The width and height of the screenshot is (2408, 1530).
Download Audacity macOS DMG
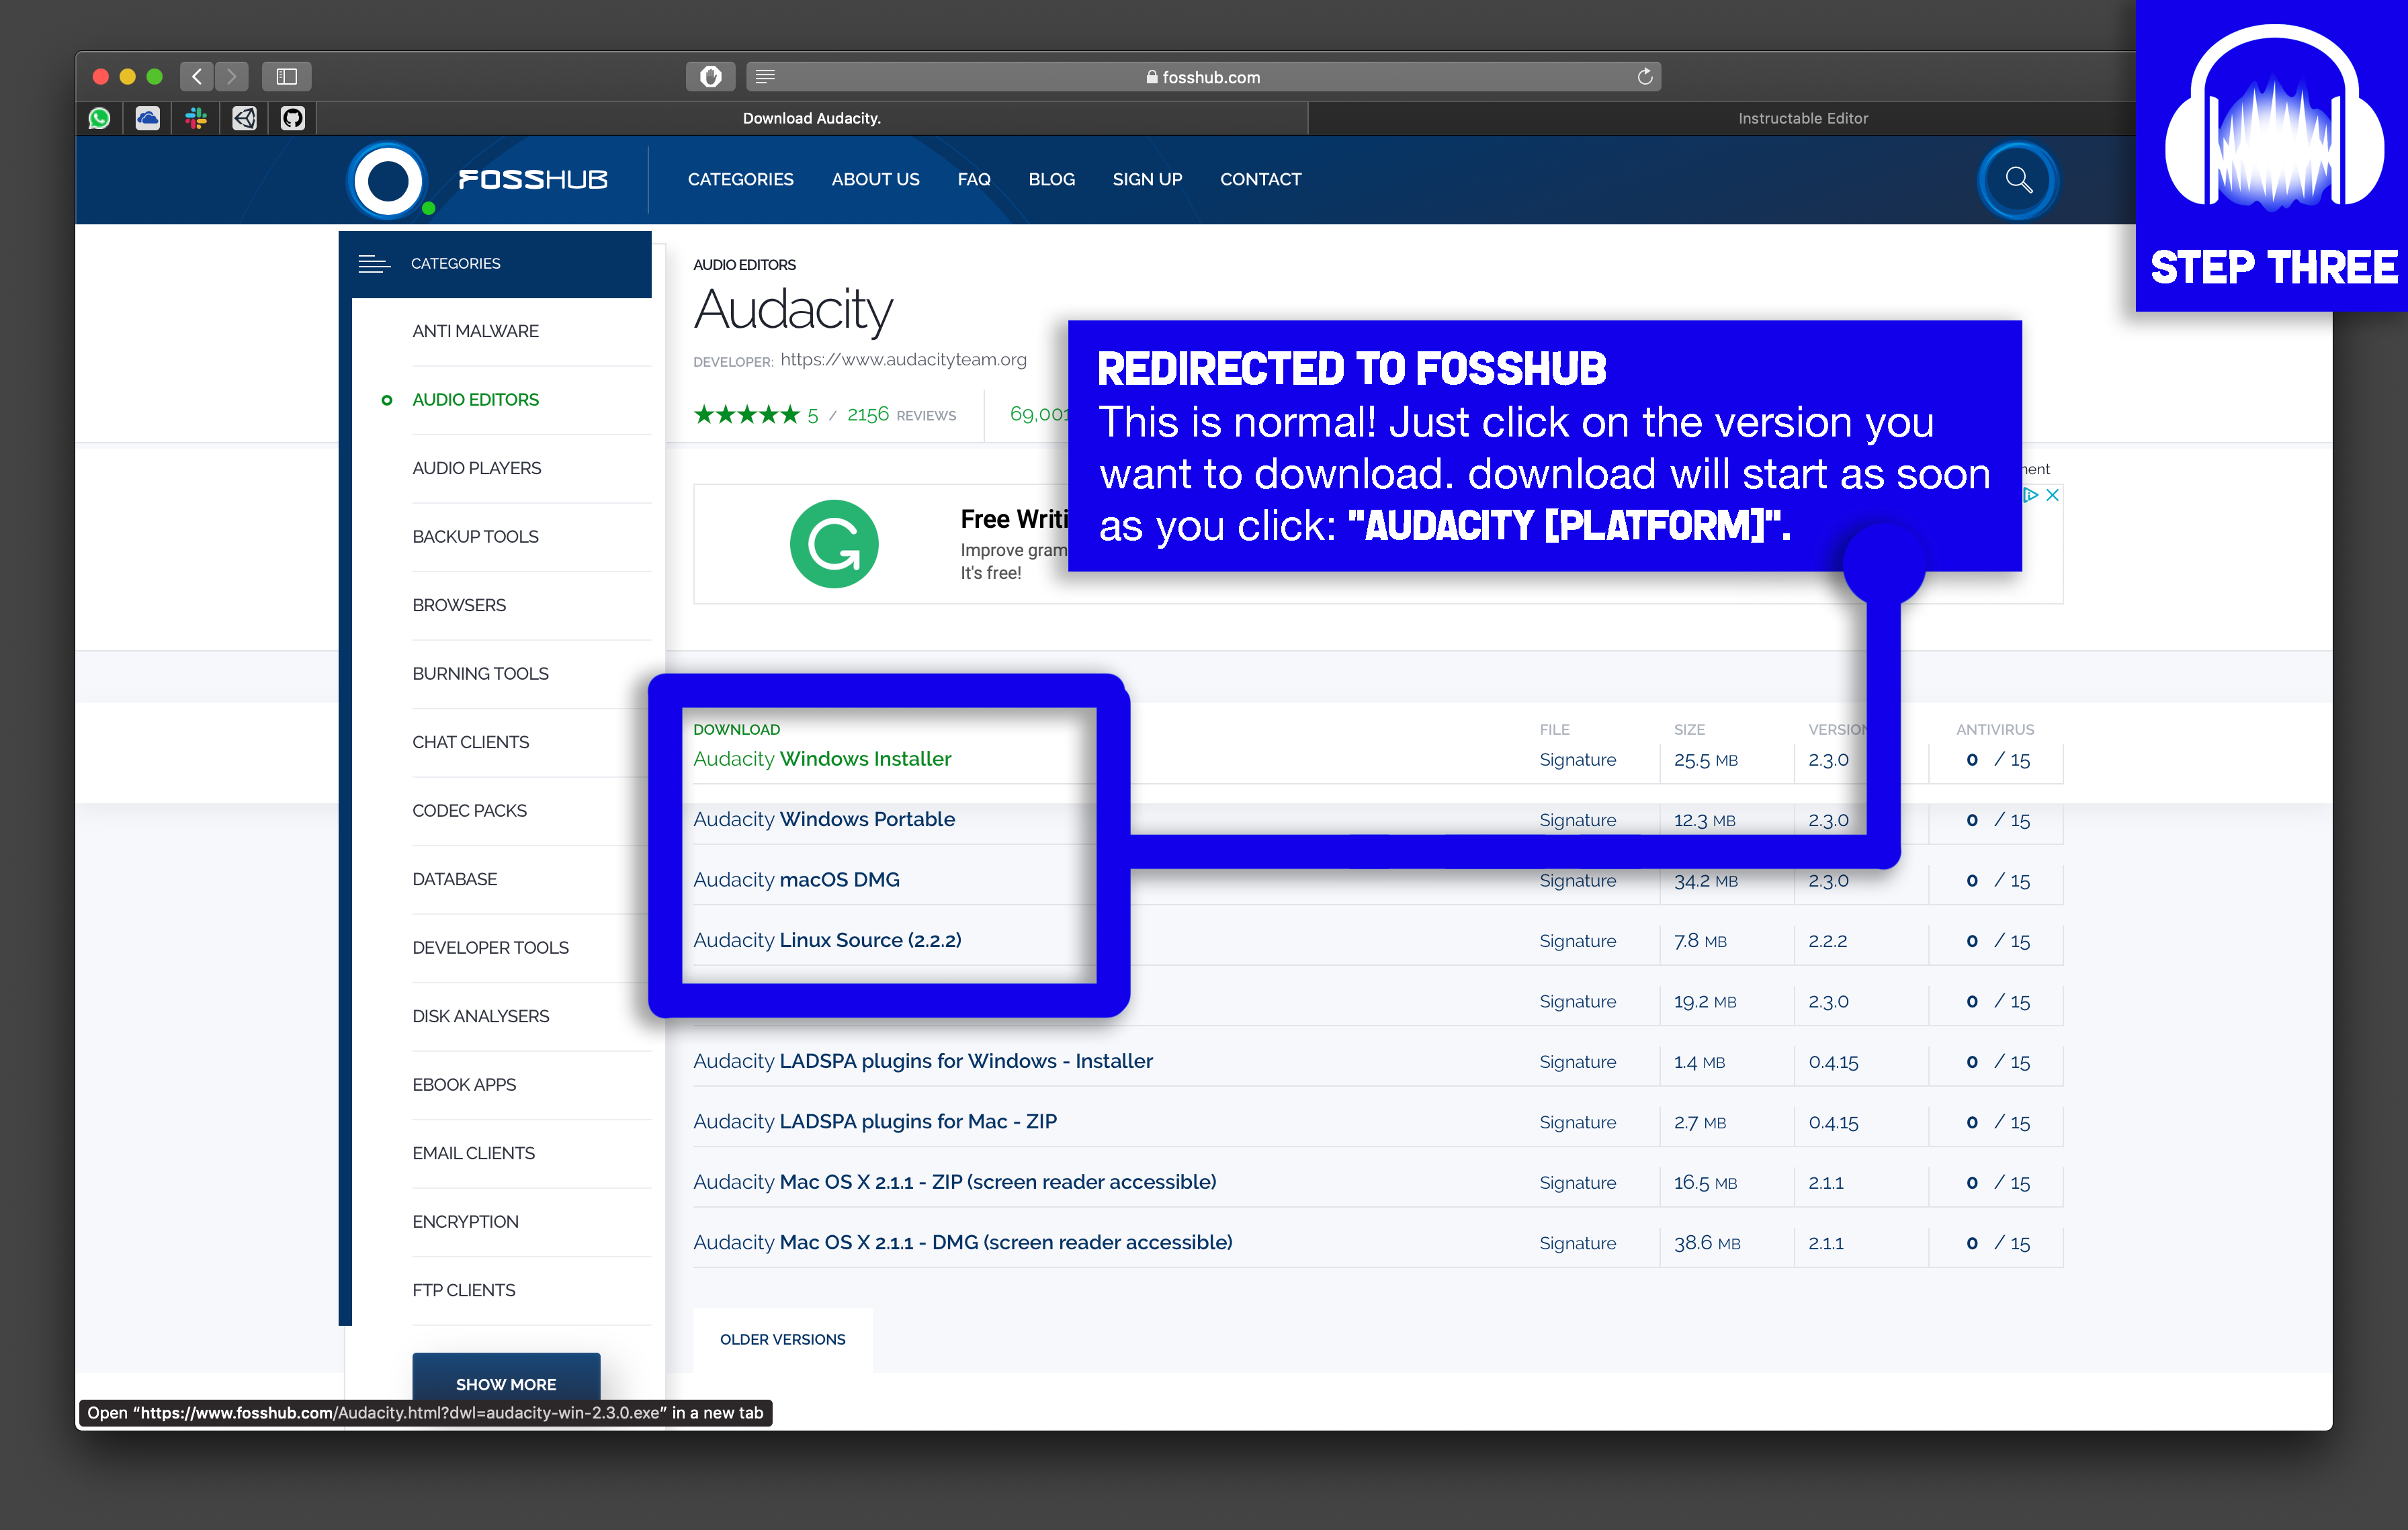click(796, 881)
